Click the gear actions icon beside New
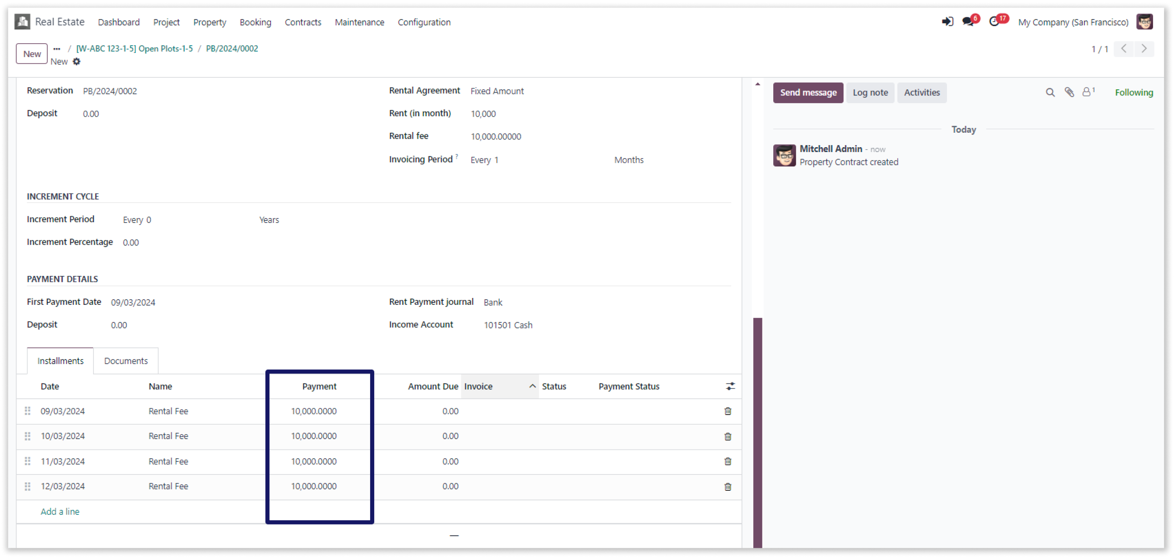1174x557 pixels. point(77,61)
